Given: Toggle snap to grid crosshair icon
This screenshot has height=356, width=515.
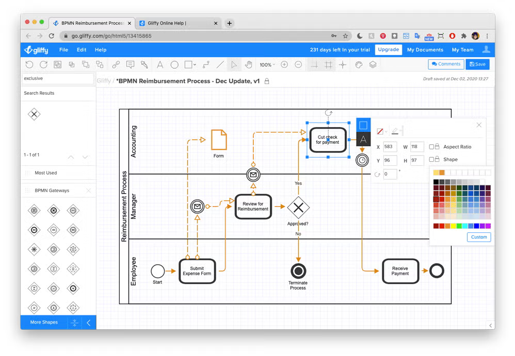Looking at the screenshot, I should point(343,64).
